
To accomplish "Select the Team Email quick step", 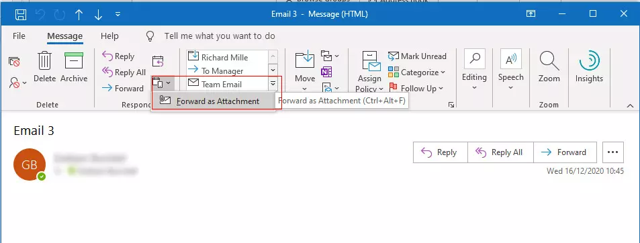I will tap(228, 84).
